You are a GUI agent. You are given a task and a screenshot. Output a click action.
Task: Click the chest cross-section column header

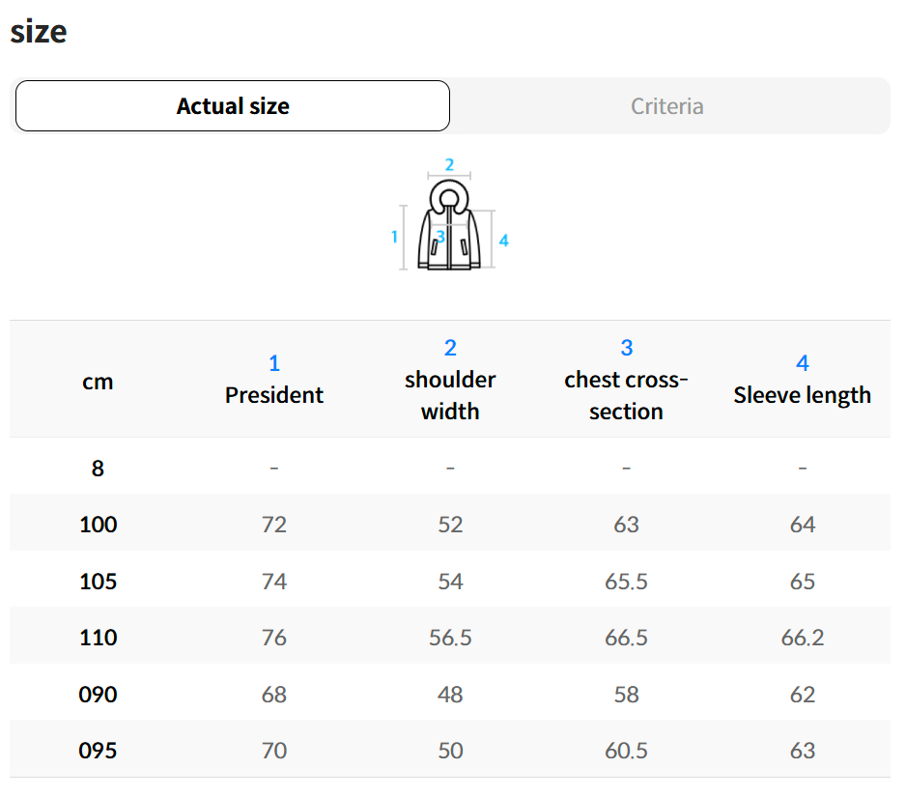626,395
